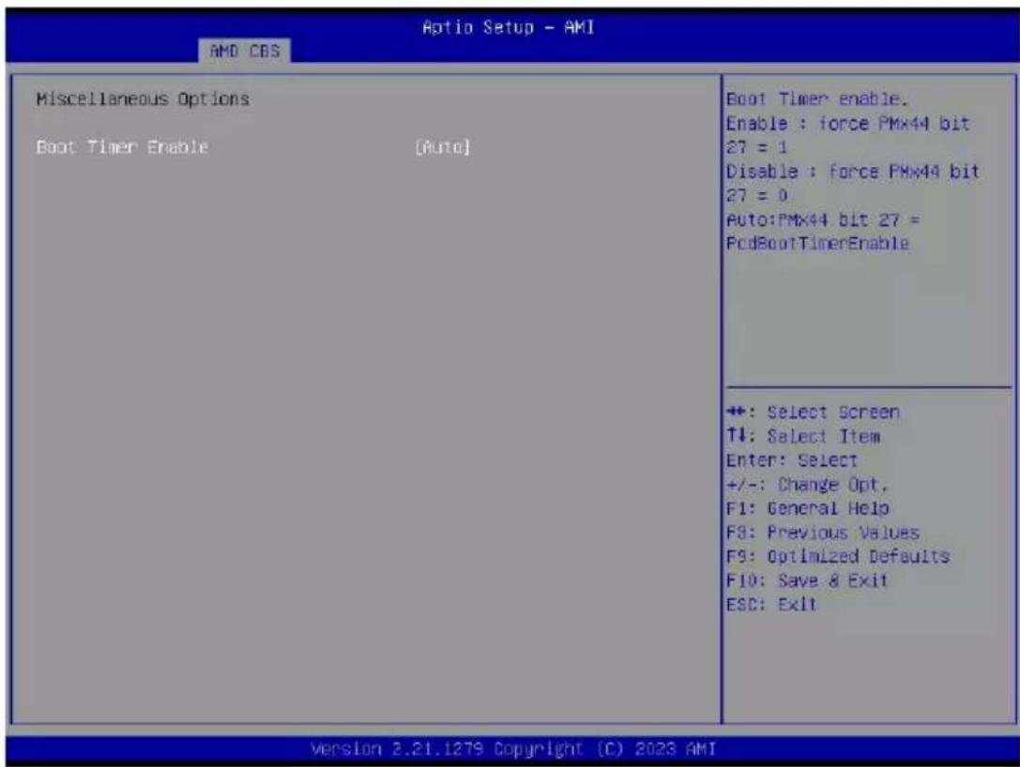1020x767 pixels.
Task: Select the Boot Timer Enable label
Action: tap(122, 147)
